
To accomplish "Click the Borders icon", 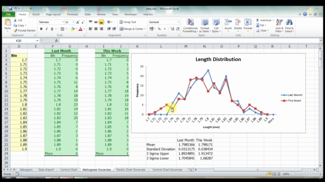I will coord(62,29).
